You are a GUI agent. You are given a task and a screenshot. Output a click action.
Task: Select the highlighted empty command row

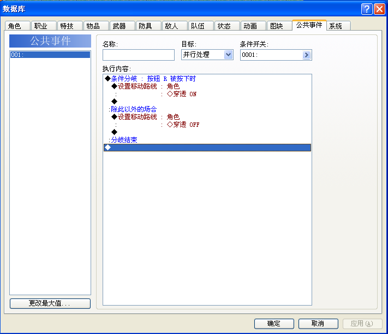pyautogui.click(x=207, y=148)
